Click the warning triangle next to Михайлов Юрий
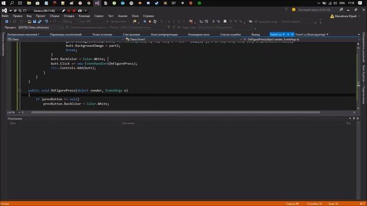367x206 pixels. pyautogui.click(x=332, y=16)
